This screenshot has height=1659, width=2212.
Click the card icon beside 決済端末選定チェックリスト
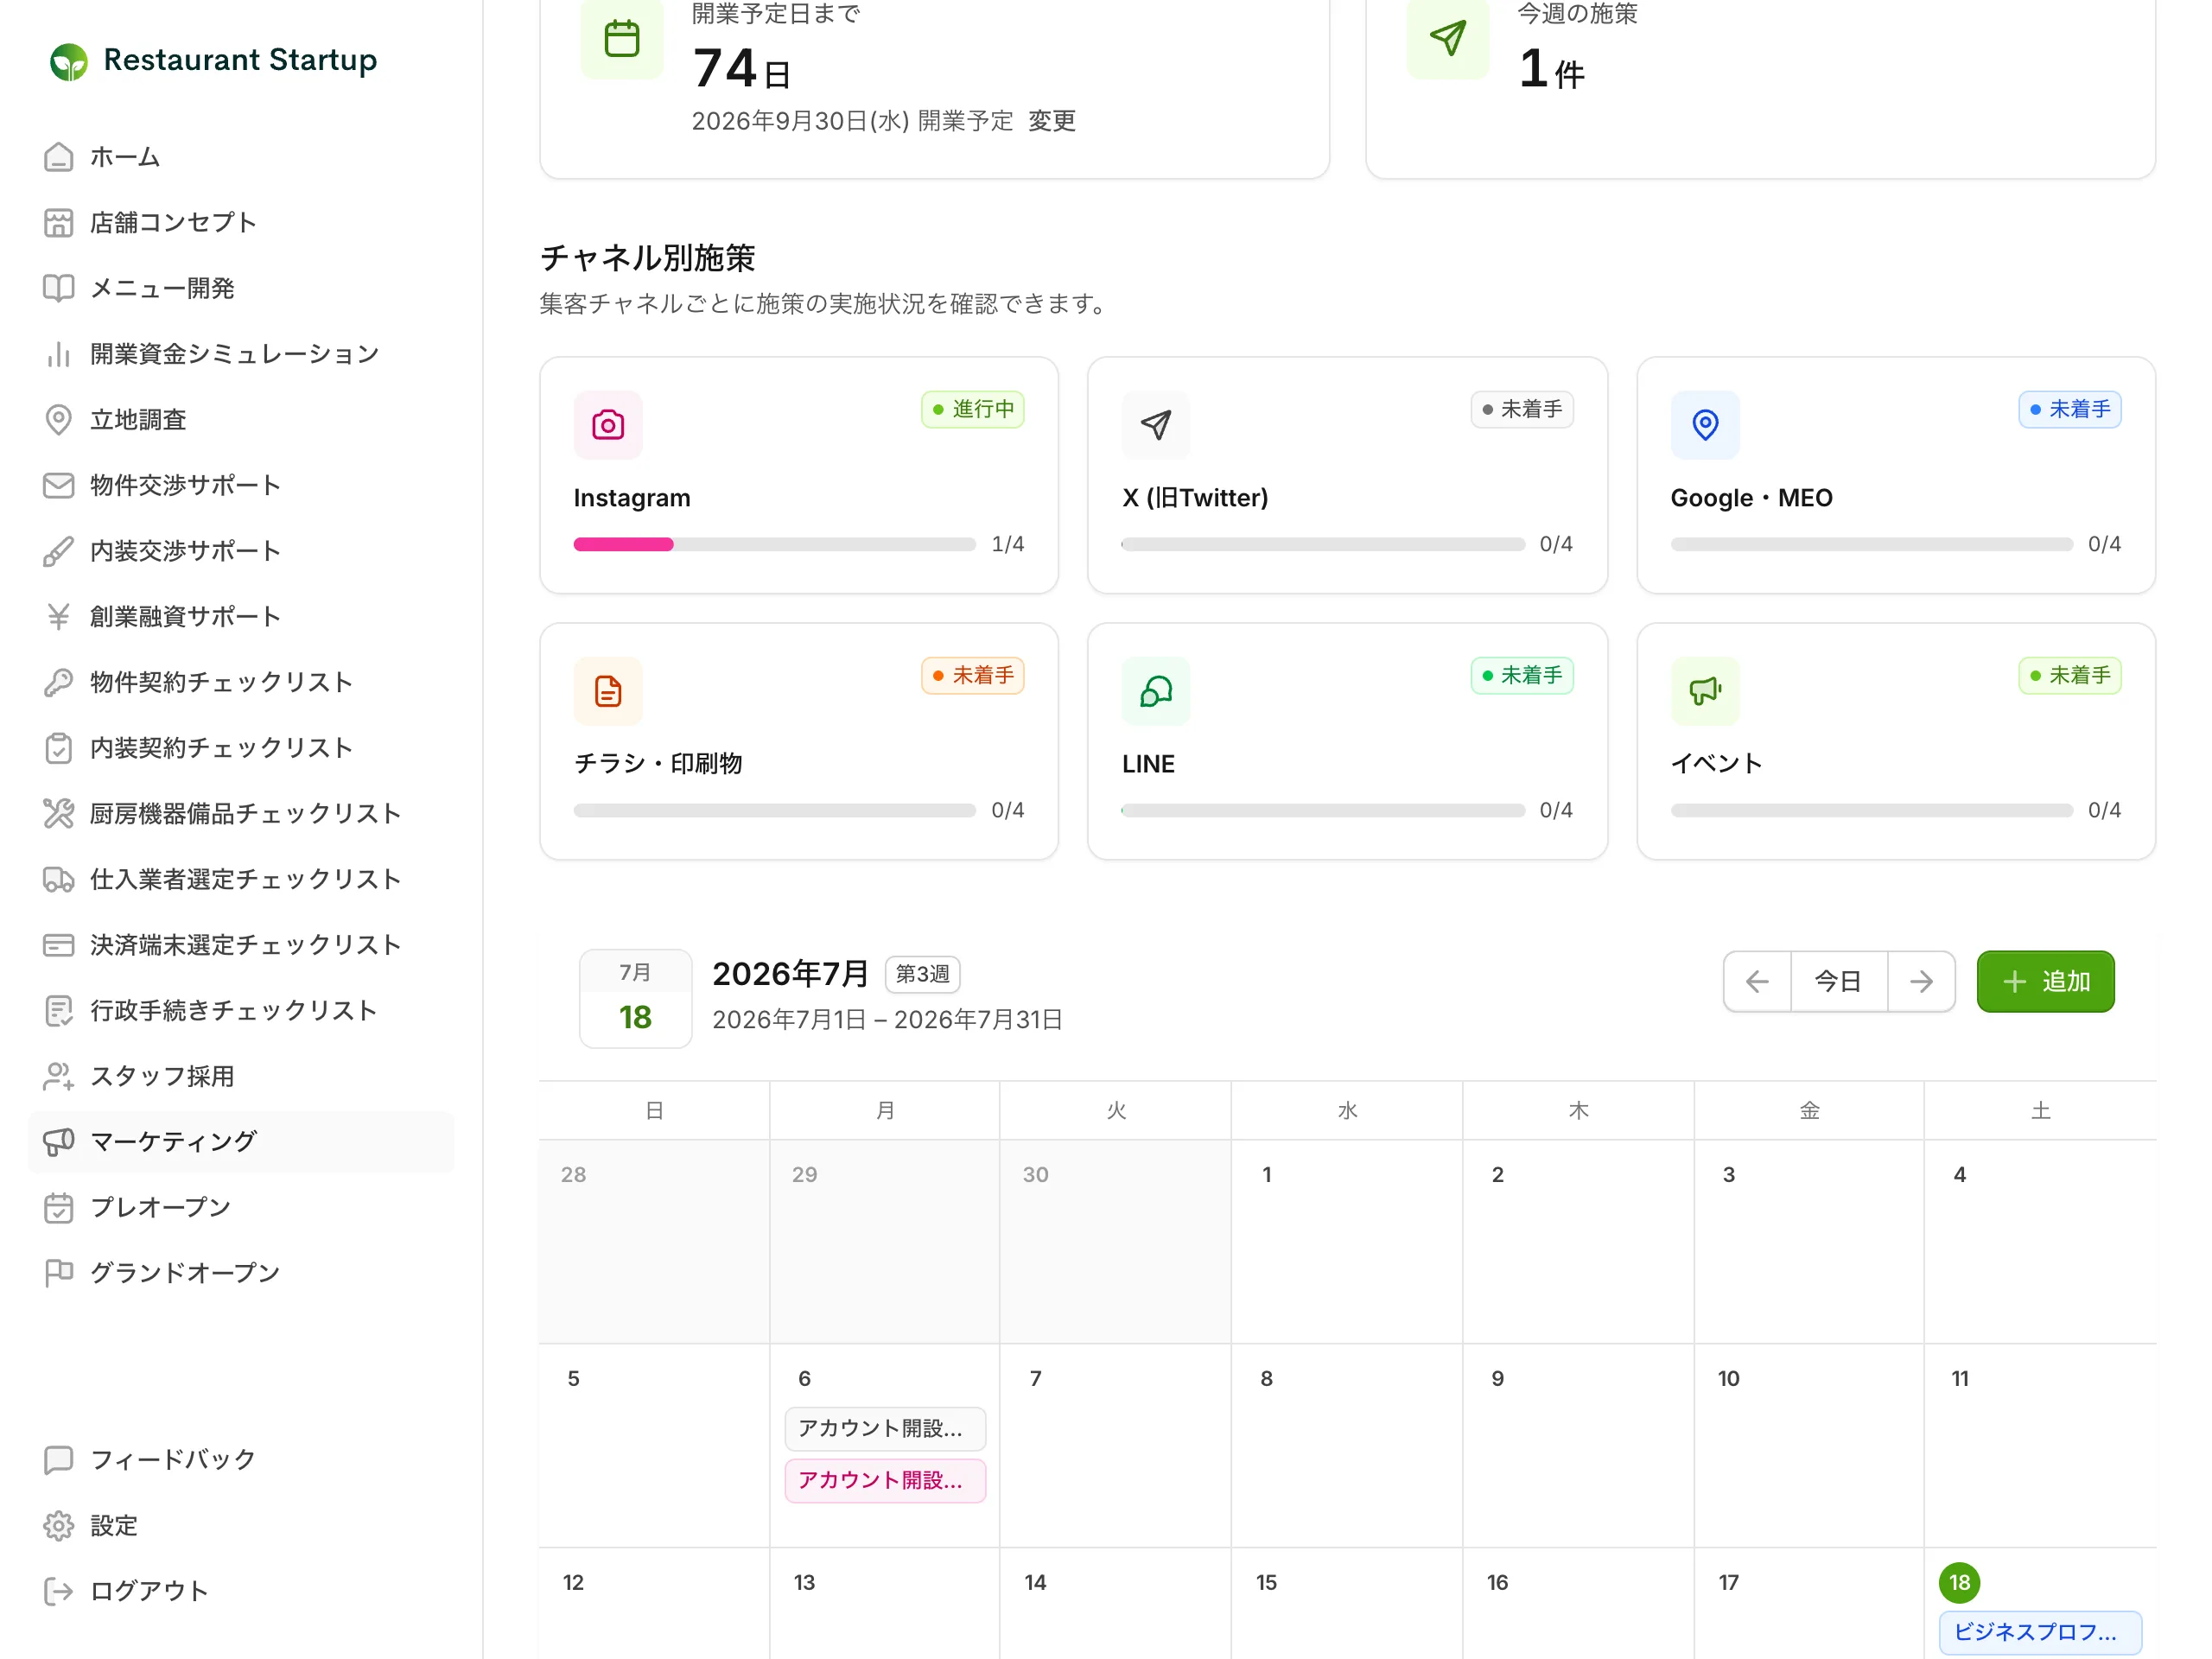[x=59, y=945]
